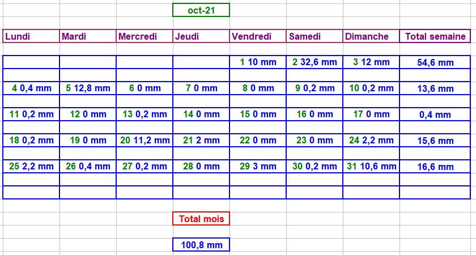Image resolution: width=476 pixels, height=255 pixels.
Task: Select the 54,6 mm weekly total
Action: 435,62
